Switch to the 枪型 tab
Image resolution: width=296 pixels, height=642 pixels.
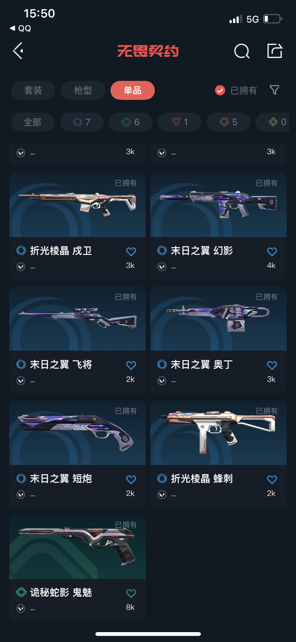[x=83, y=90]
